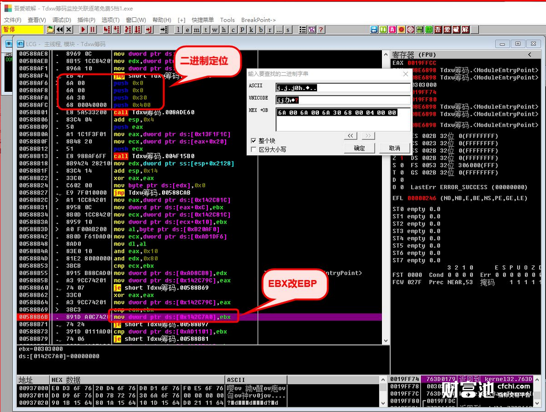The width and height of the screenshot is (546, 412).
Task: Click the Step Into toolbar icon
Action: (107, 30)
